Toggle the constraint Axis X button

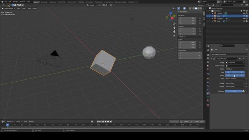tap(228, 72)
